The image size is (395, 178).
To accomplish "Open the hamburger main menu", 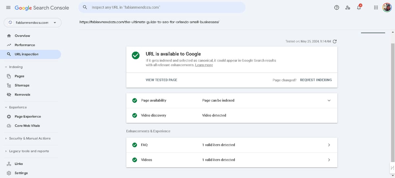I will [8, 8].
